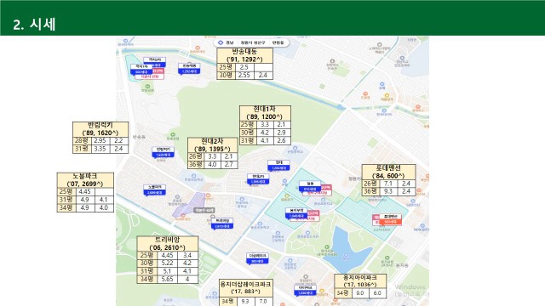This screenshot has height=306, width=545.
Task: Click the 반송대동 price table header
Action: (244, 55)
